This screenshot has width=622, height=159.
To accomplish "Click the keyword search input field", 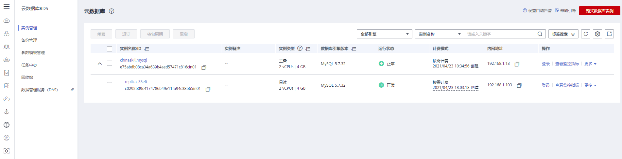I will pos(500,34).
